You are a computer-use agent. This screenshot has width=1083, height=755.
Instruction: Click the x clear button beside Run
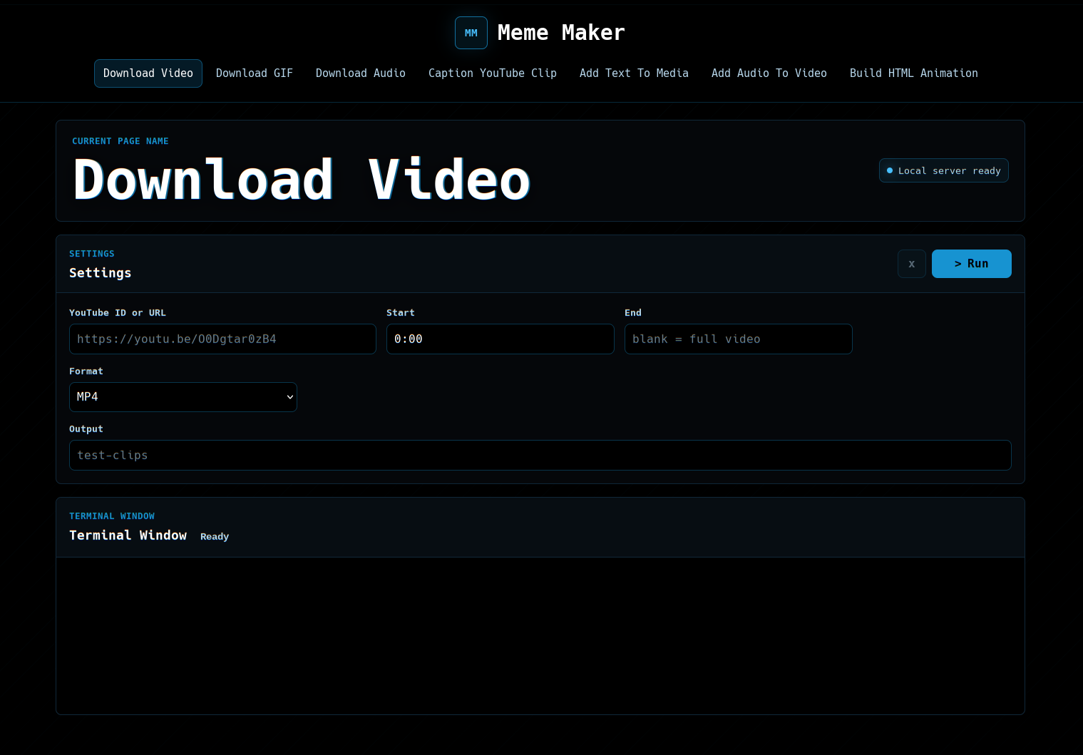912,264
